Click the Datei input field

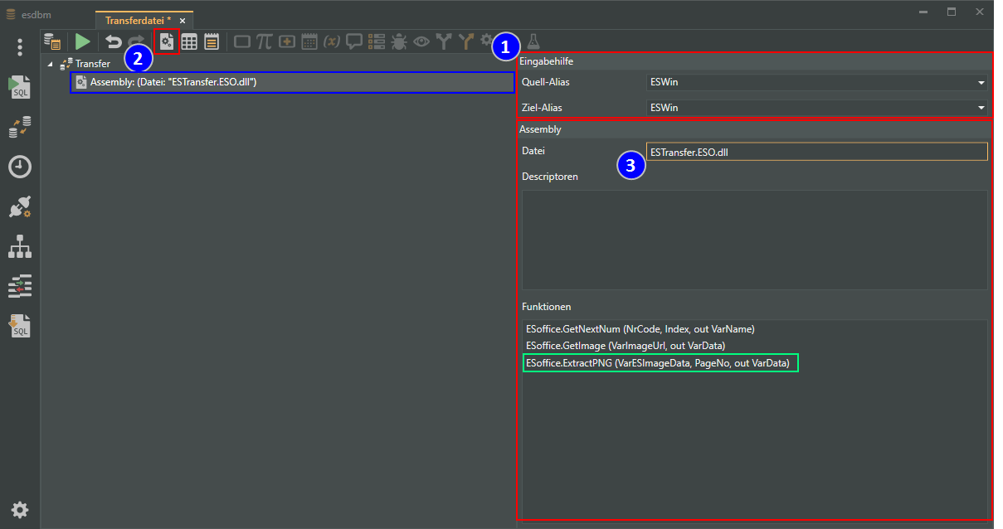tap(816, 152)
